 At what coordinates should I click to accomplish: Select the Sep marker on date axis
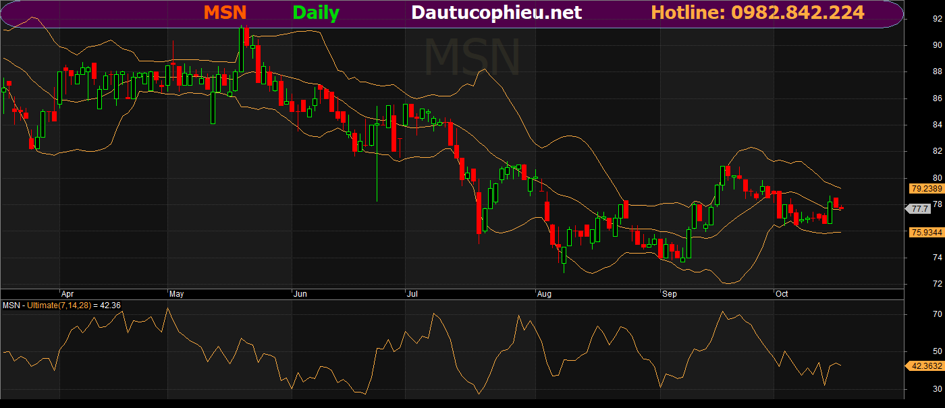(x=669, y=295)
